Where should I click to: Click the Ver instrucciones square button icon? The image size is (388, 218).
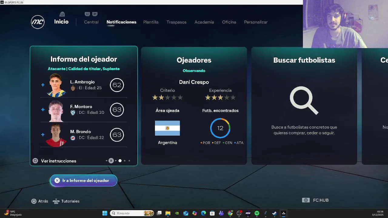pos(35,161)
